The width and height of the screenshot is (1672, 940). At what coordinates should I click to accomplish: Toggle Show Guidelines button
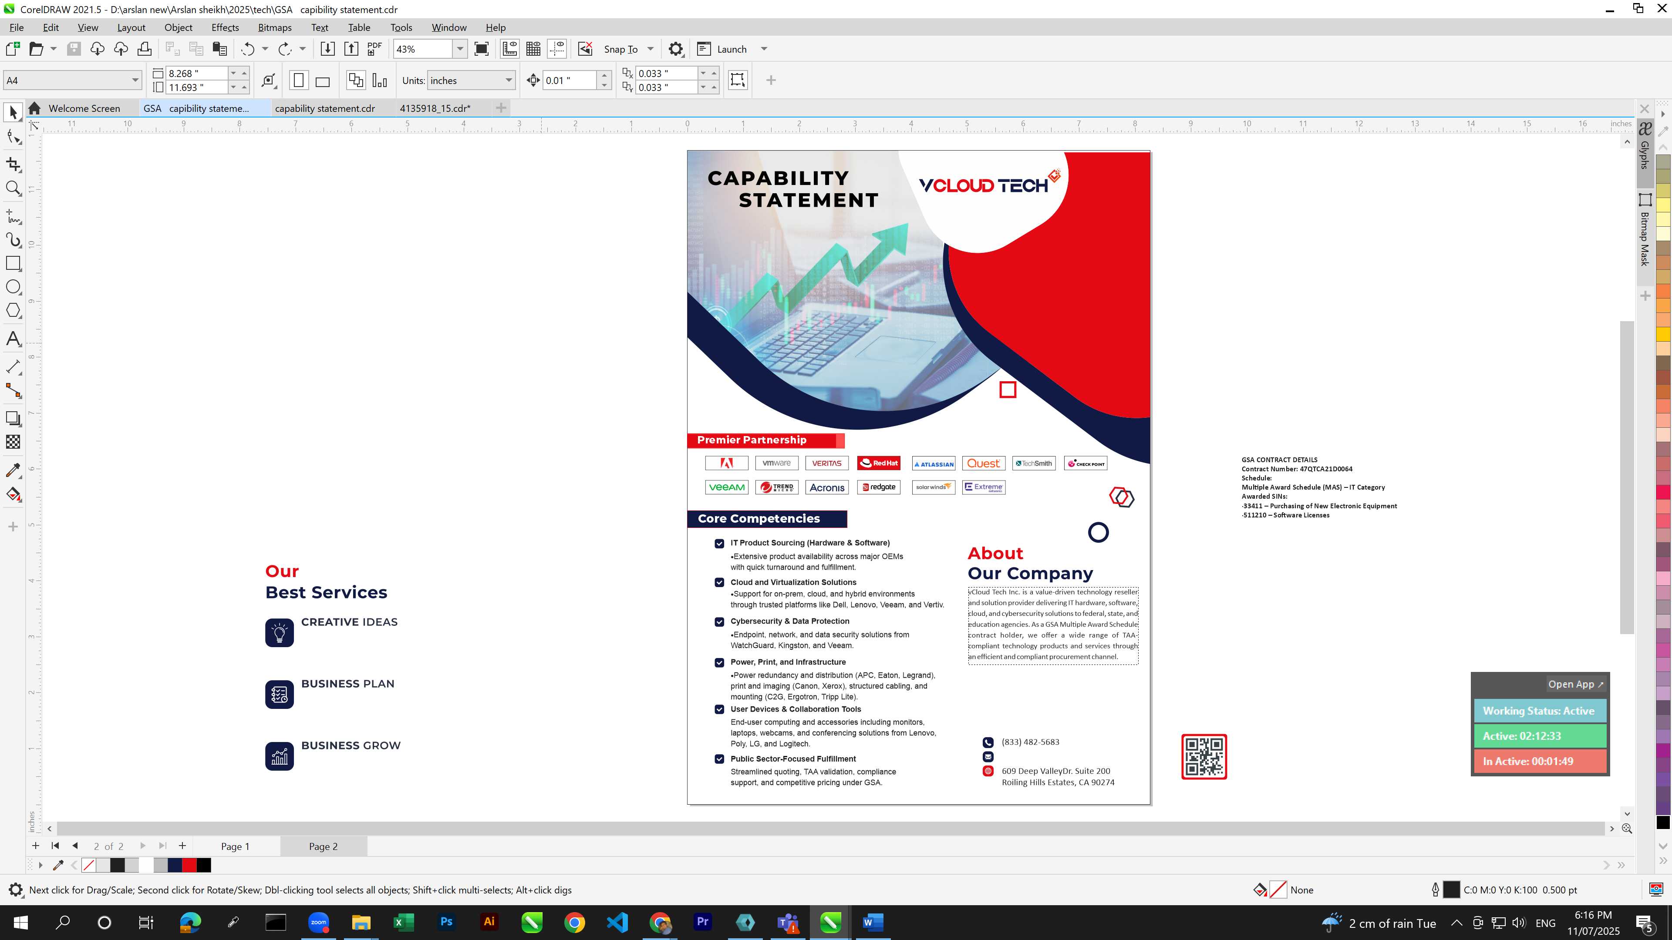pyautogui.click(x=557, y=49)
